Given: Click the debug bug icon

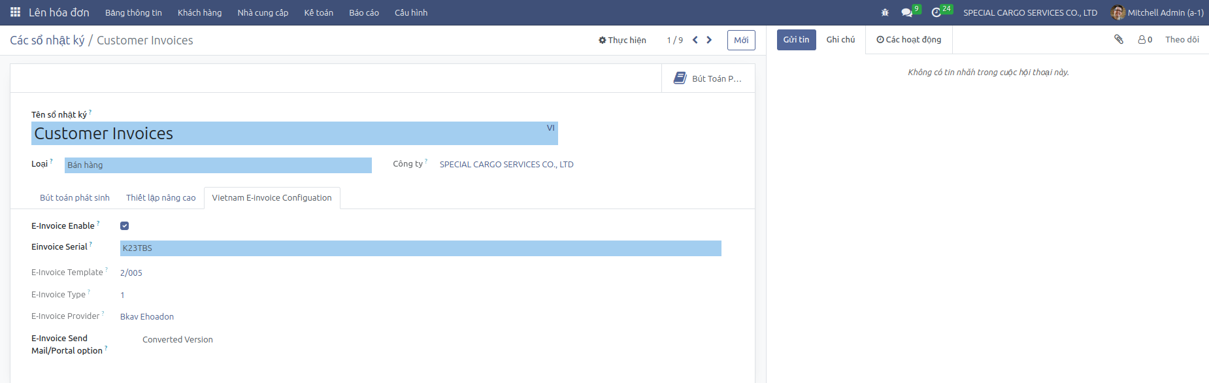Looking at the screenshot, I should (885, 12).
